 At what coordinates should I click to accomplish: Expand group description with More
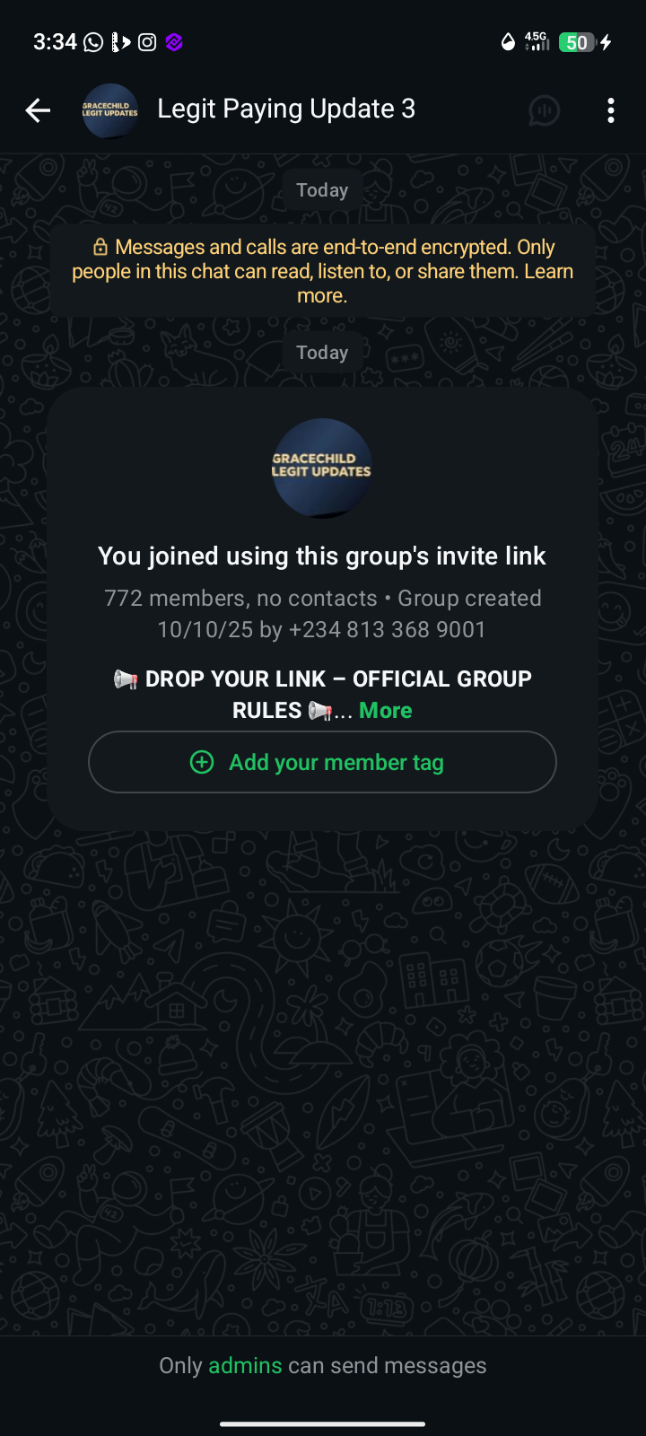[386, 710]
